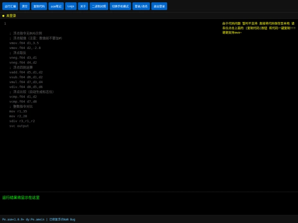
Task: Clear the editor with 清空
Action: pyautogui.click(x=25, y=6)
